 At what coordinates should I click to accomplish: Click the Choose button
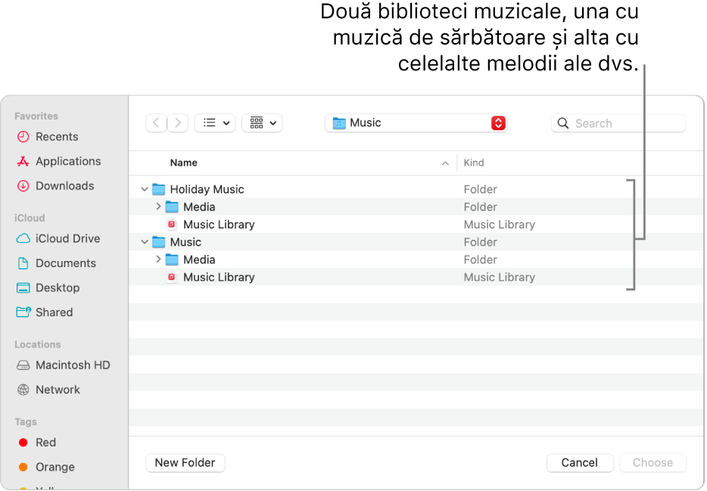652,462
